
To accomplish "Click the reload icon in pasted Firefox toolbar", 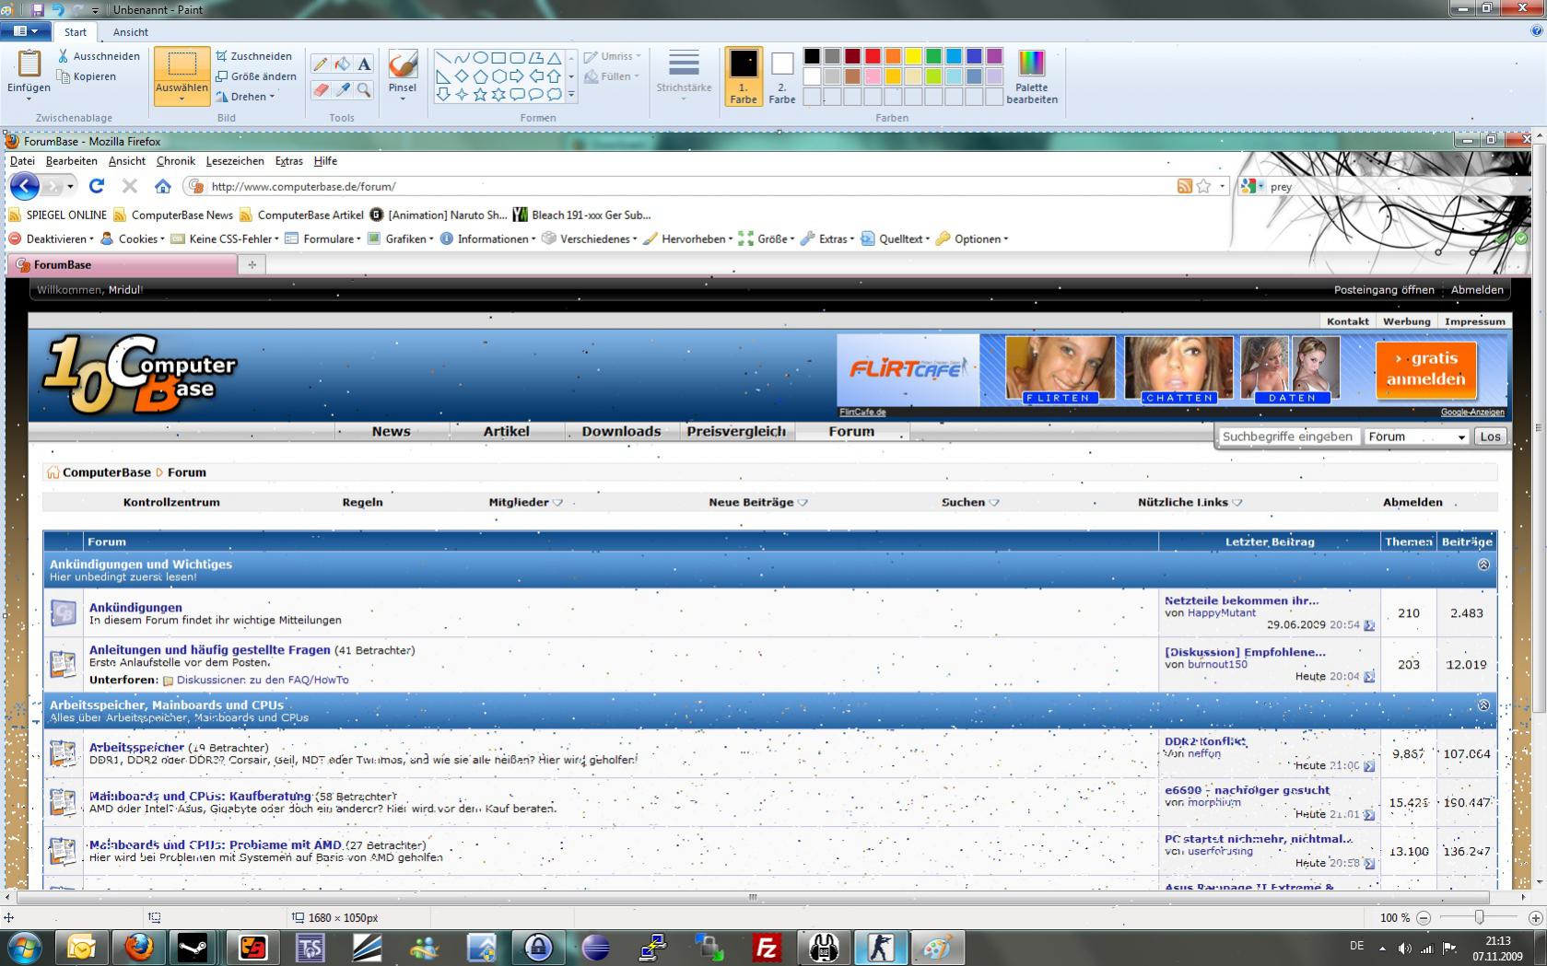I will (97, 186).
